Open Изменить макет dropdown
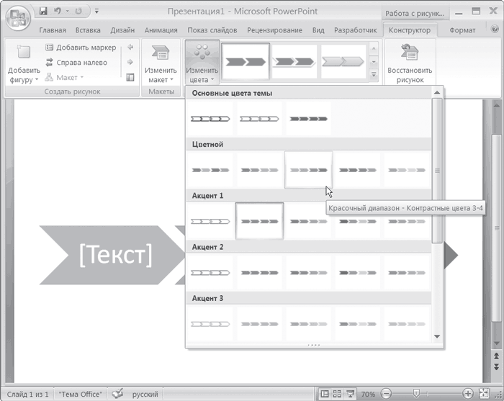 (161, 63)
